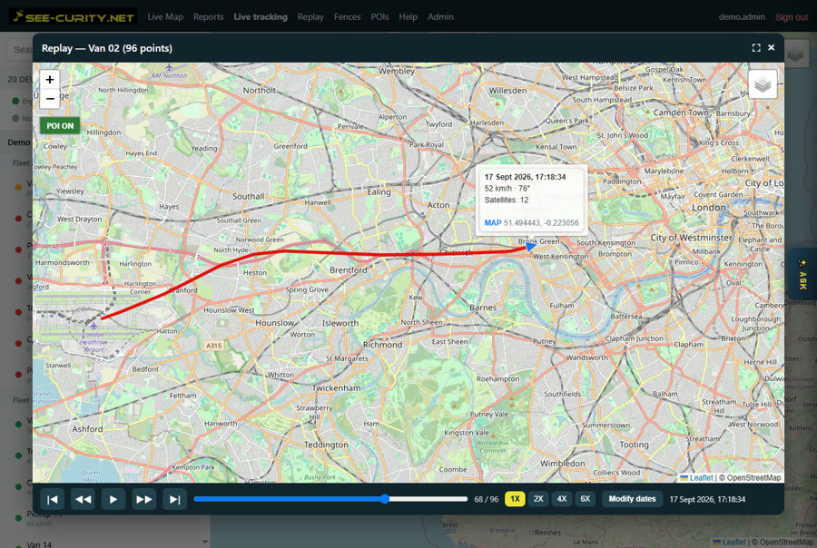Screen dimensions: 817x548
Task: Select 2X playback speed
Action: click(538, 499)
